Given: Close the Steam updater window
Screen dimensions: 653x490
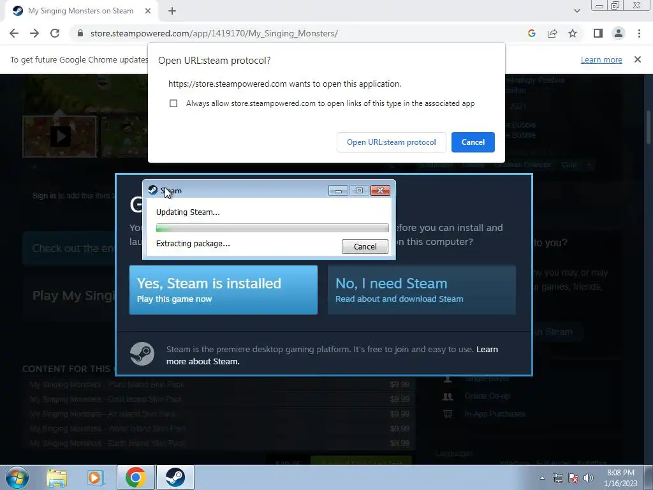Looking at the screenshot, I should coord(380,190).
